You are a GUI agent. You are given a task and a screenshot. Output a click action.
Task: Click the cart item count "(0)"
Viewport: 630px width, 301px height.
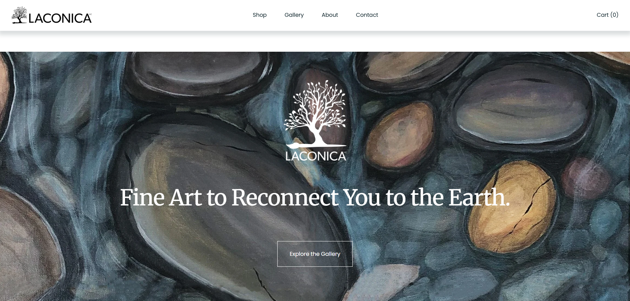coord(615,15)
